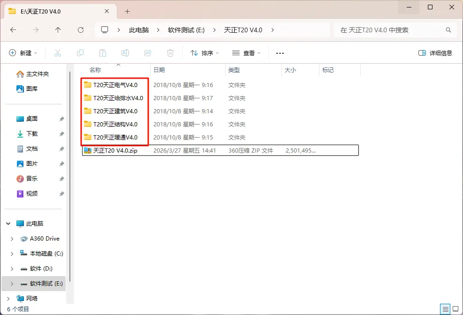Add a new Explorer tab
463x315 pixels.
(x=127, y=12)
